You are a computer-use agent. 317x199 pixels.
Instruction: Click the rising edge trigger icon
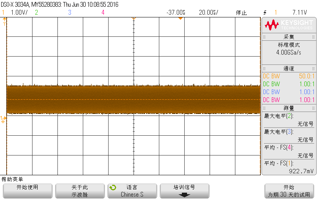tap(265, 13)
